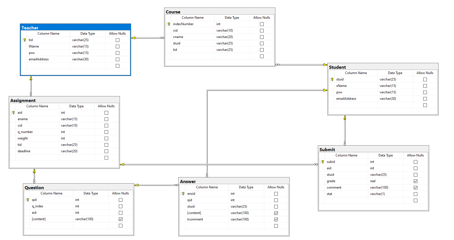Click the tcomment column name in Answer
This screenshot has height=240, width=454.
(x=195, y=219)
